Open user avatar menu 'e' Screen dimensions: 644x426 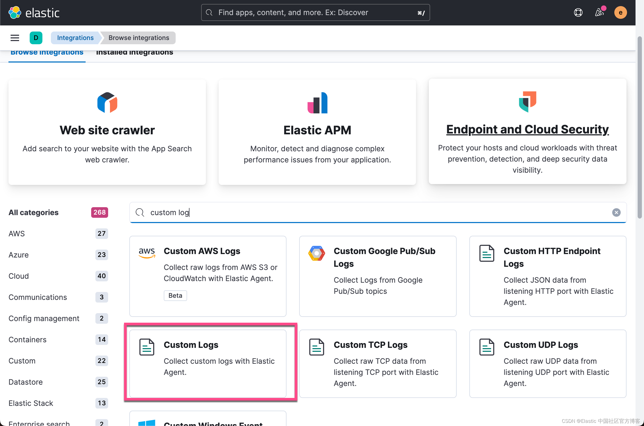(620, 12)
